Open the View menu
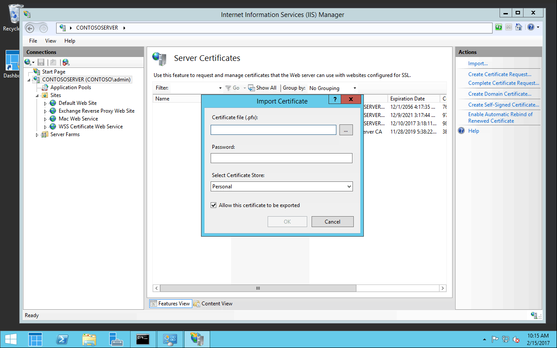Screen dimensions: 557x348 click(51, 41)
